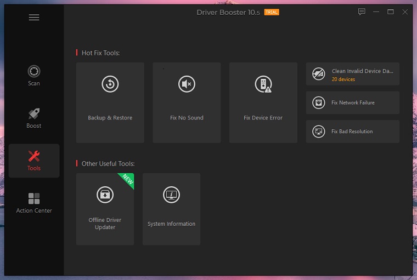Click the Fix No Sound label
The image size is (417, 280).
187,118
